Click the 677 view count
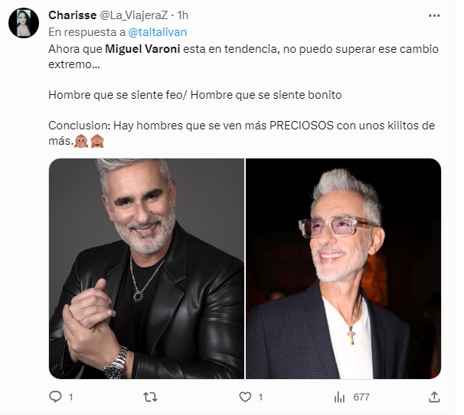Image resolution: width=464 pixels, height=415 pixels. (361, 397)
